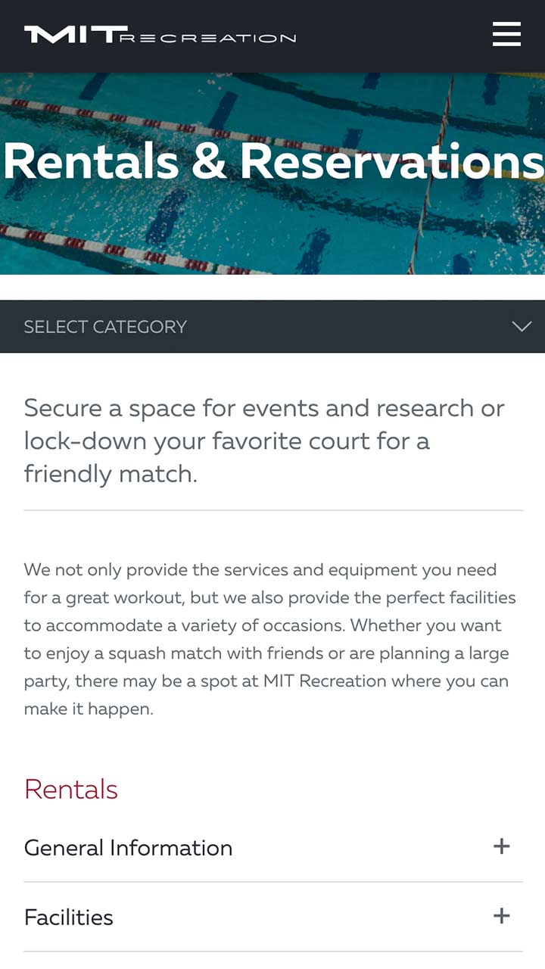
Task: Click the 'Secure a space for events' intro text
Action: [263, 409]
